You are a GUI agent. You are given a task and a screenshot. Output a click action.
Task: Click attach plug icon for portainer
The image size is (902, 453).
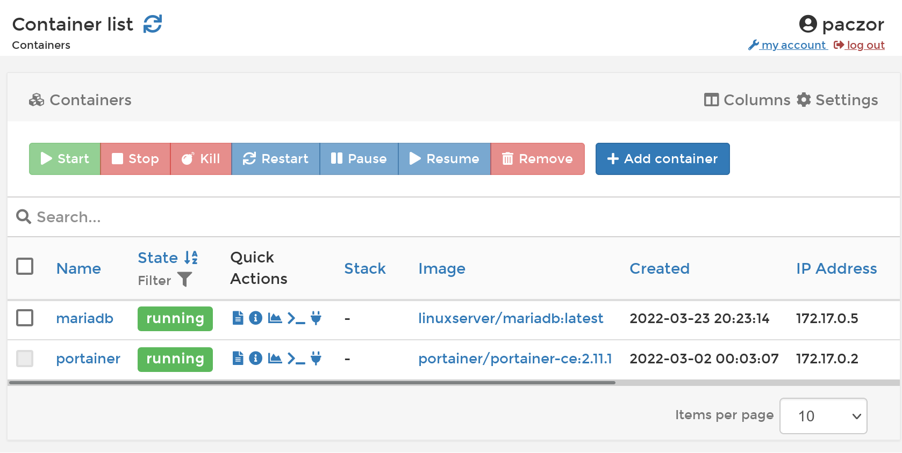point(316,359)
